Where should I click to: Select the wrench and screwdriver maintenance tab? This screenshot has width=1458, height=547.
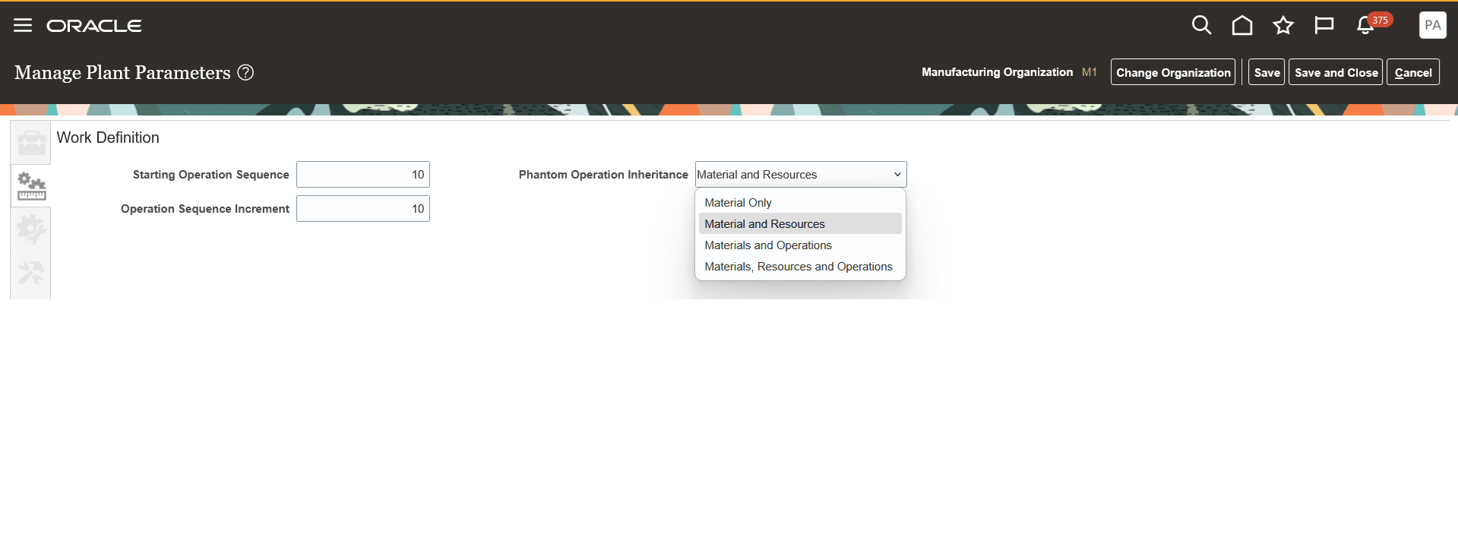(31, 273)
